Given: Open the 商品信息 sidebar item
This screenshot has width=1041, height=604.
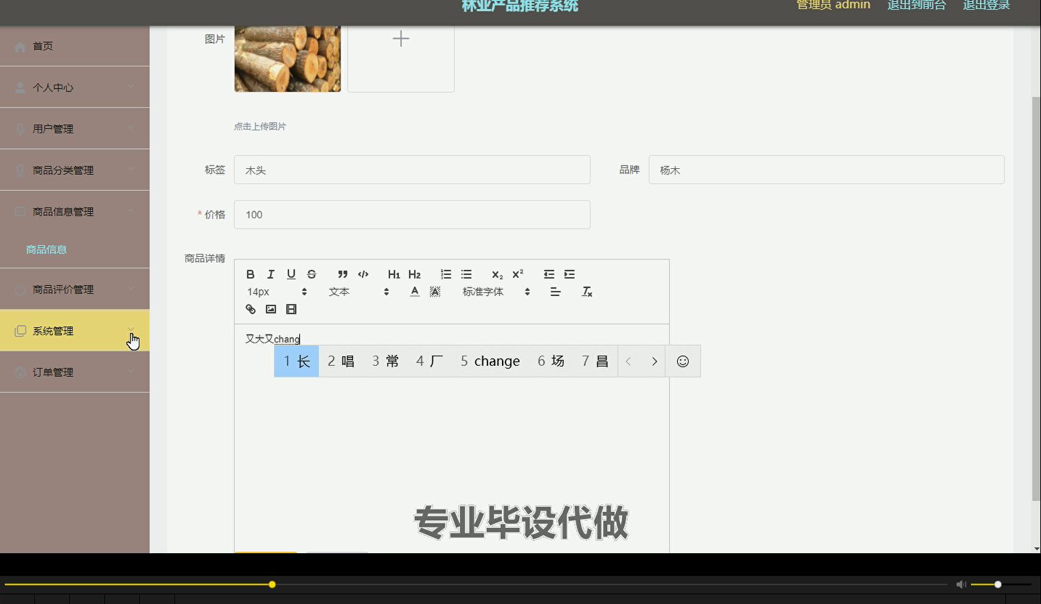Looking at the screenshot, I should click(x=46, y=249).
